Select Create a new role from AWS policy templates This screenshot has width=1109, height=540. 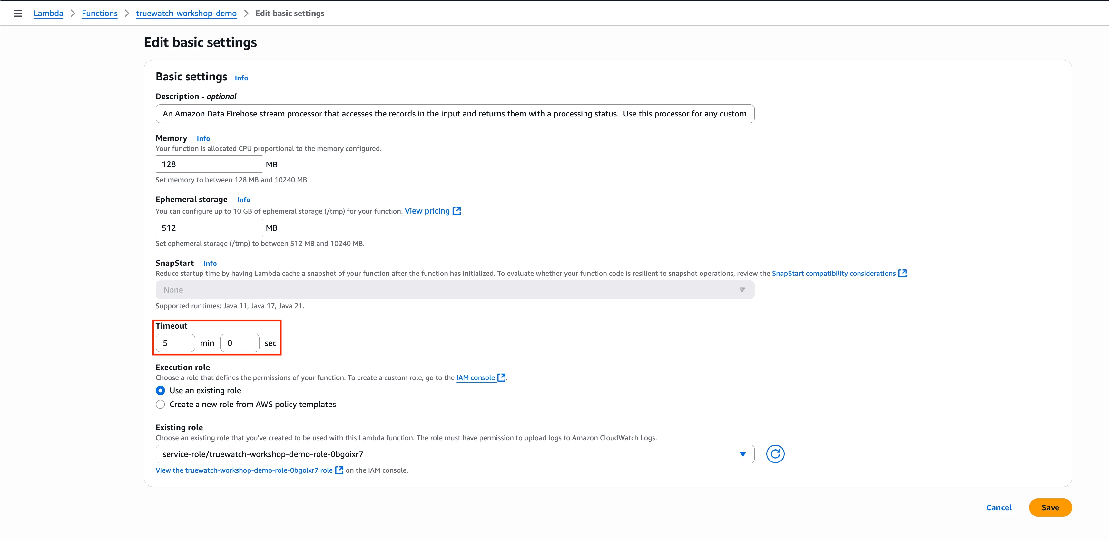(160, 404)
